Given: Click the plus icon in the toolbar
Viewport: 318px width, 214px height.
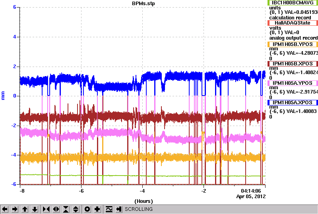Looking at the screenshot, I should click(x=97, y=209).
